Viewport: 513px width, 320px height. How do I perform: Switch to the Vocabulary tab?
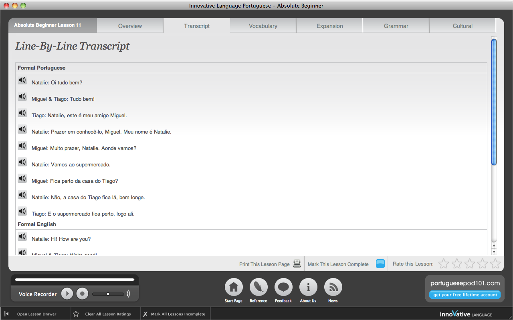[x=263, y=26]
